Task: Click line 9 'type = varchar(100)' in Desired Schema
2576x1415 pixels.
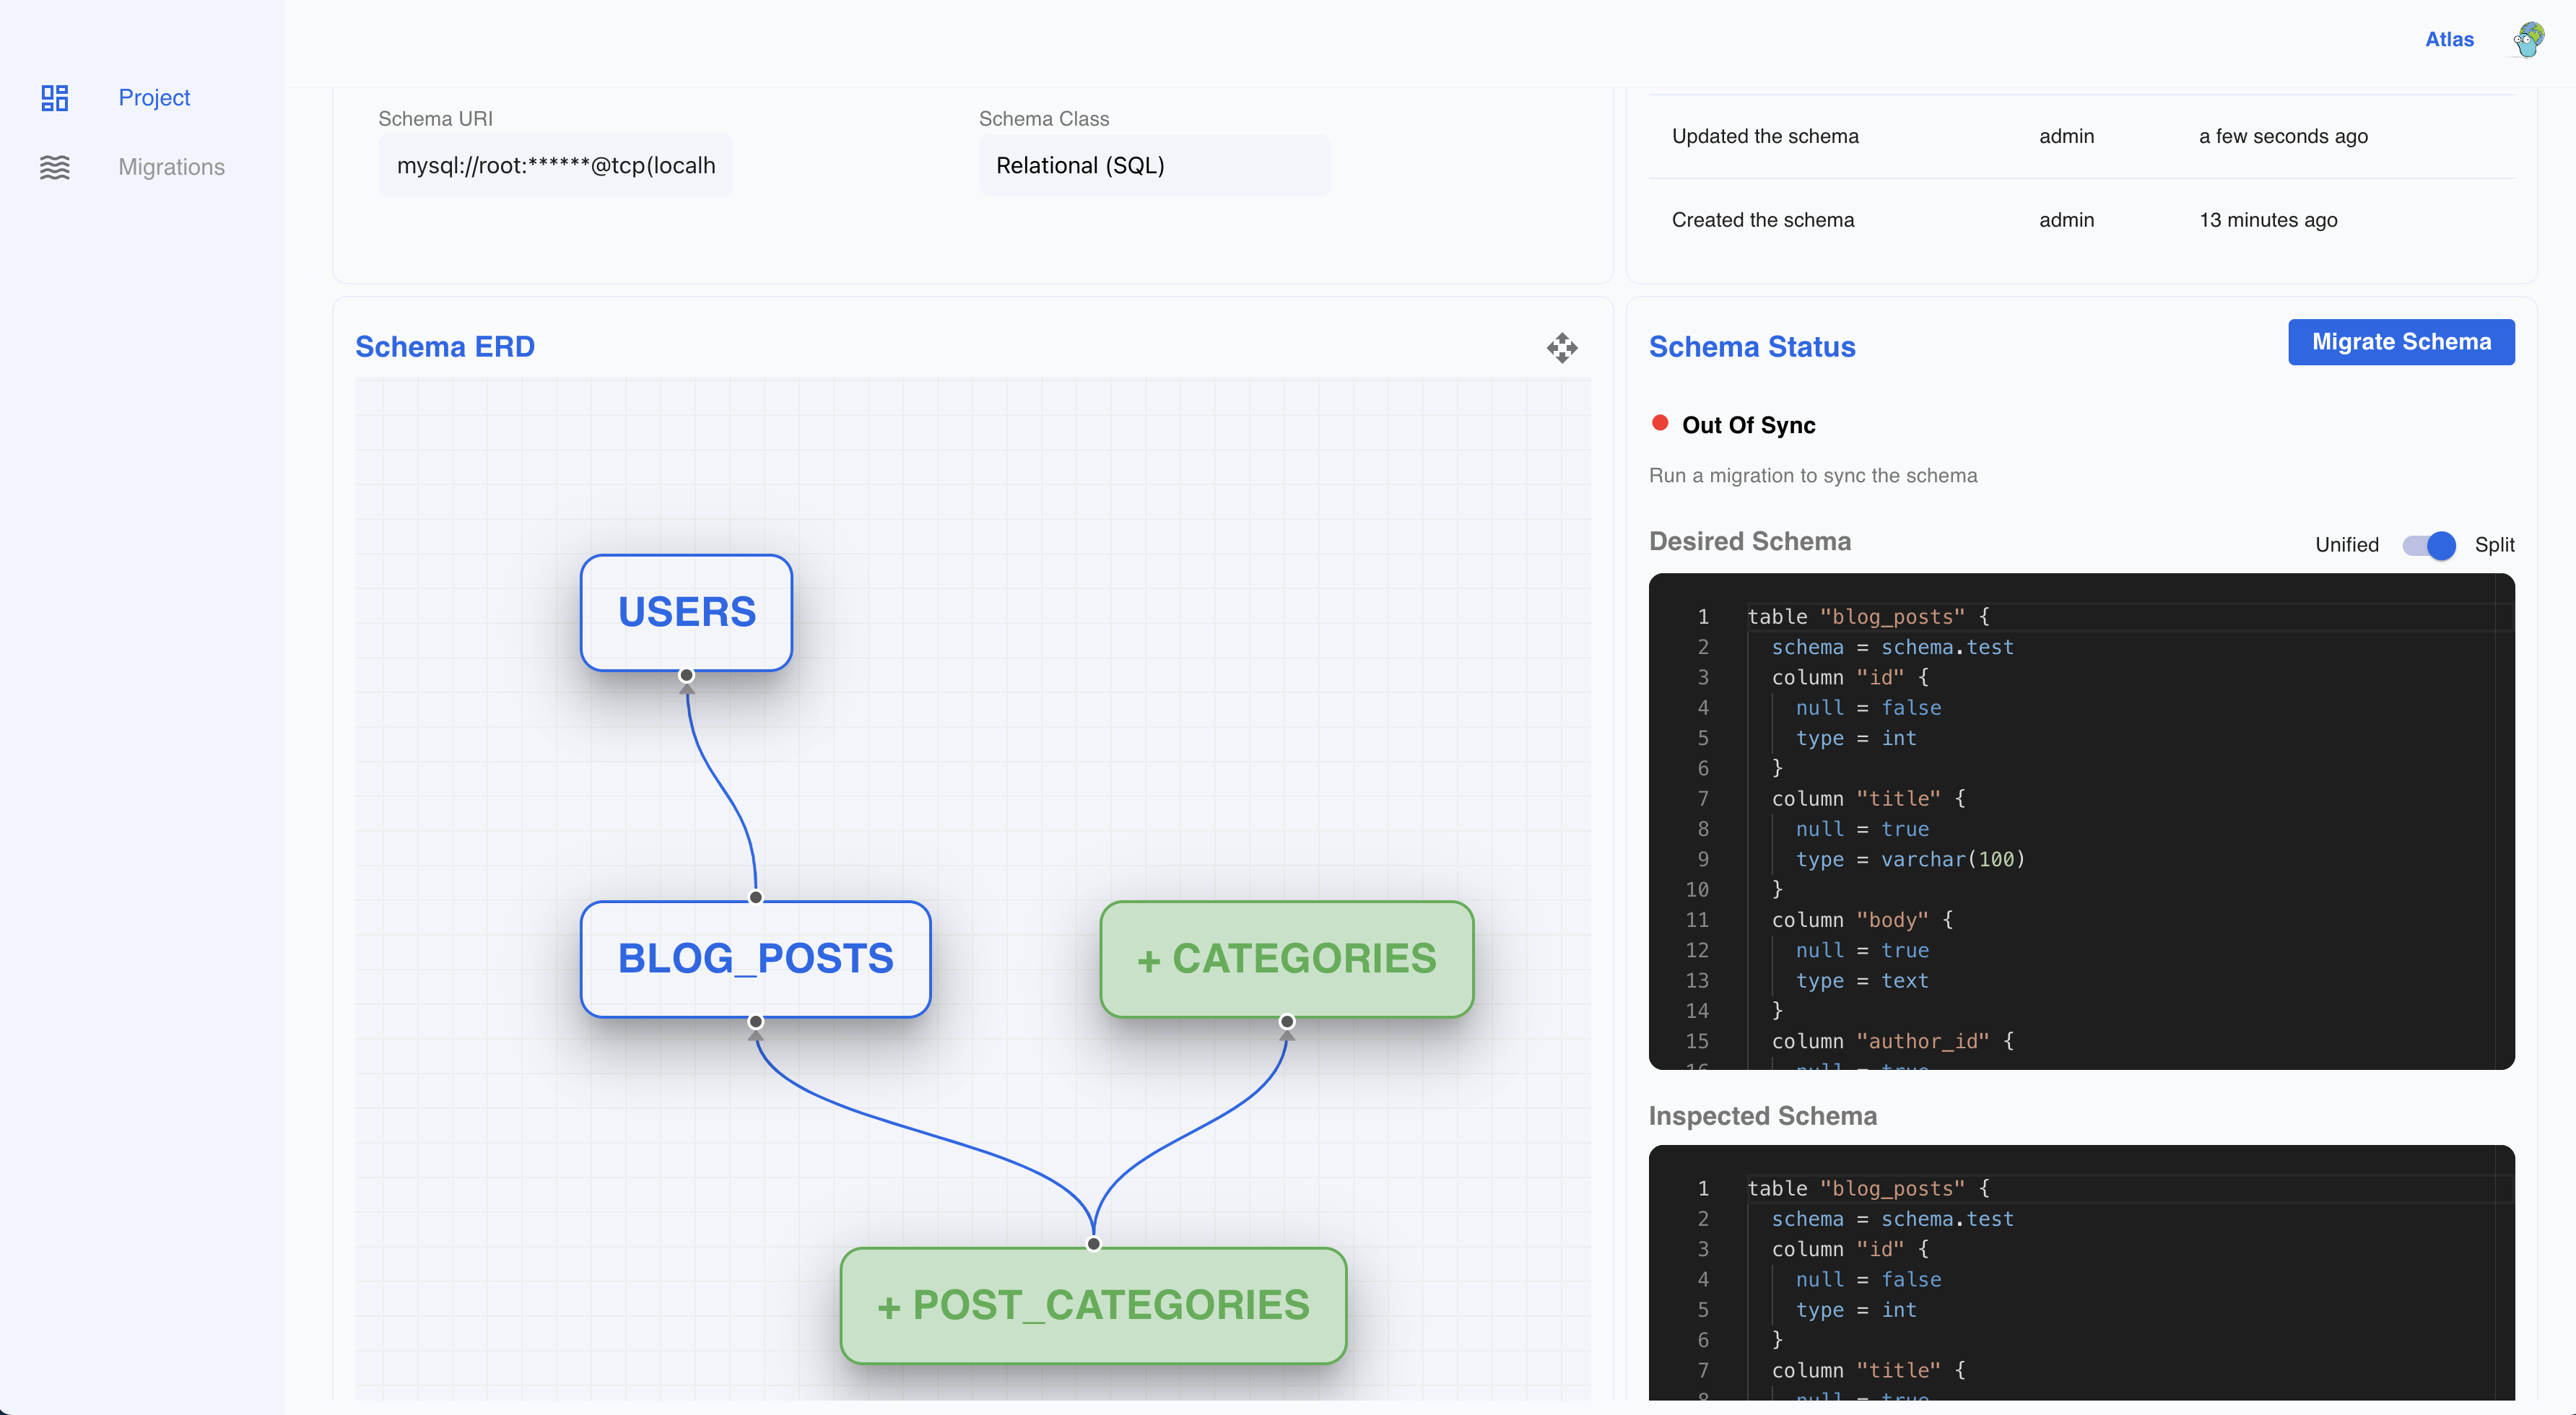Action: click(x=1910, y=859)
